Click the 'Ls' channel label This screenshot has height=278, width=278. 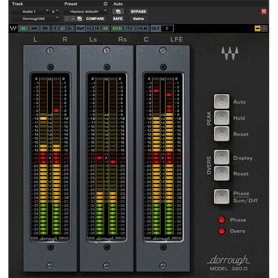pyautogui.click(x=93, y=39)
